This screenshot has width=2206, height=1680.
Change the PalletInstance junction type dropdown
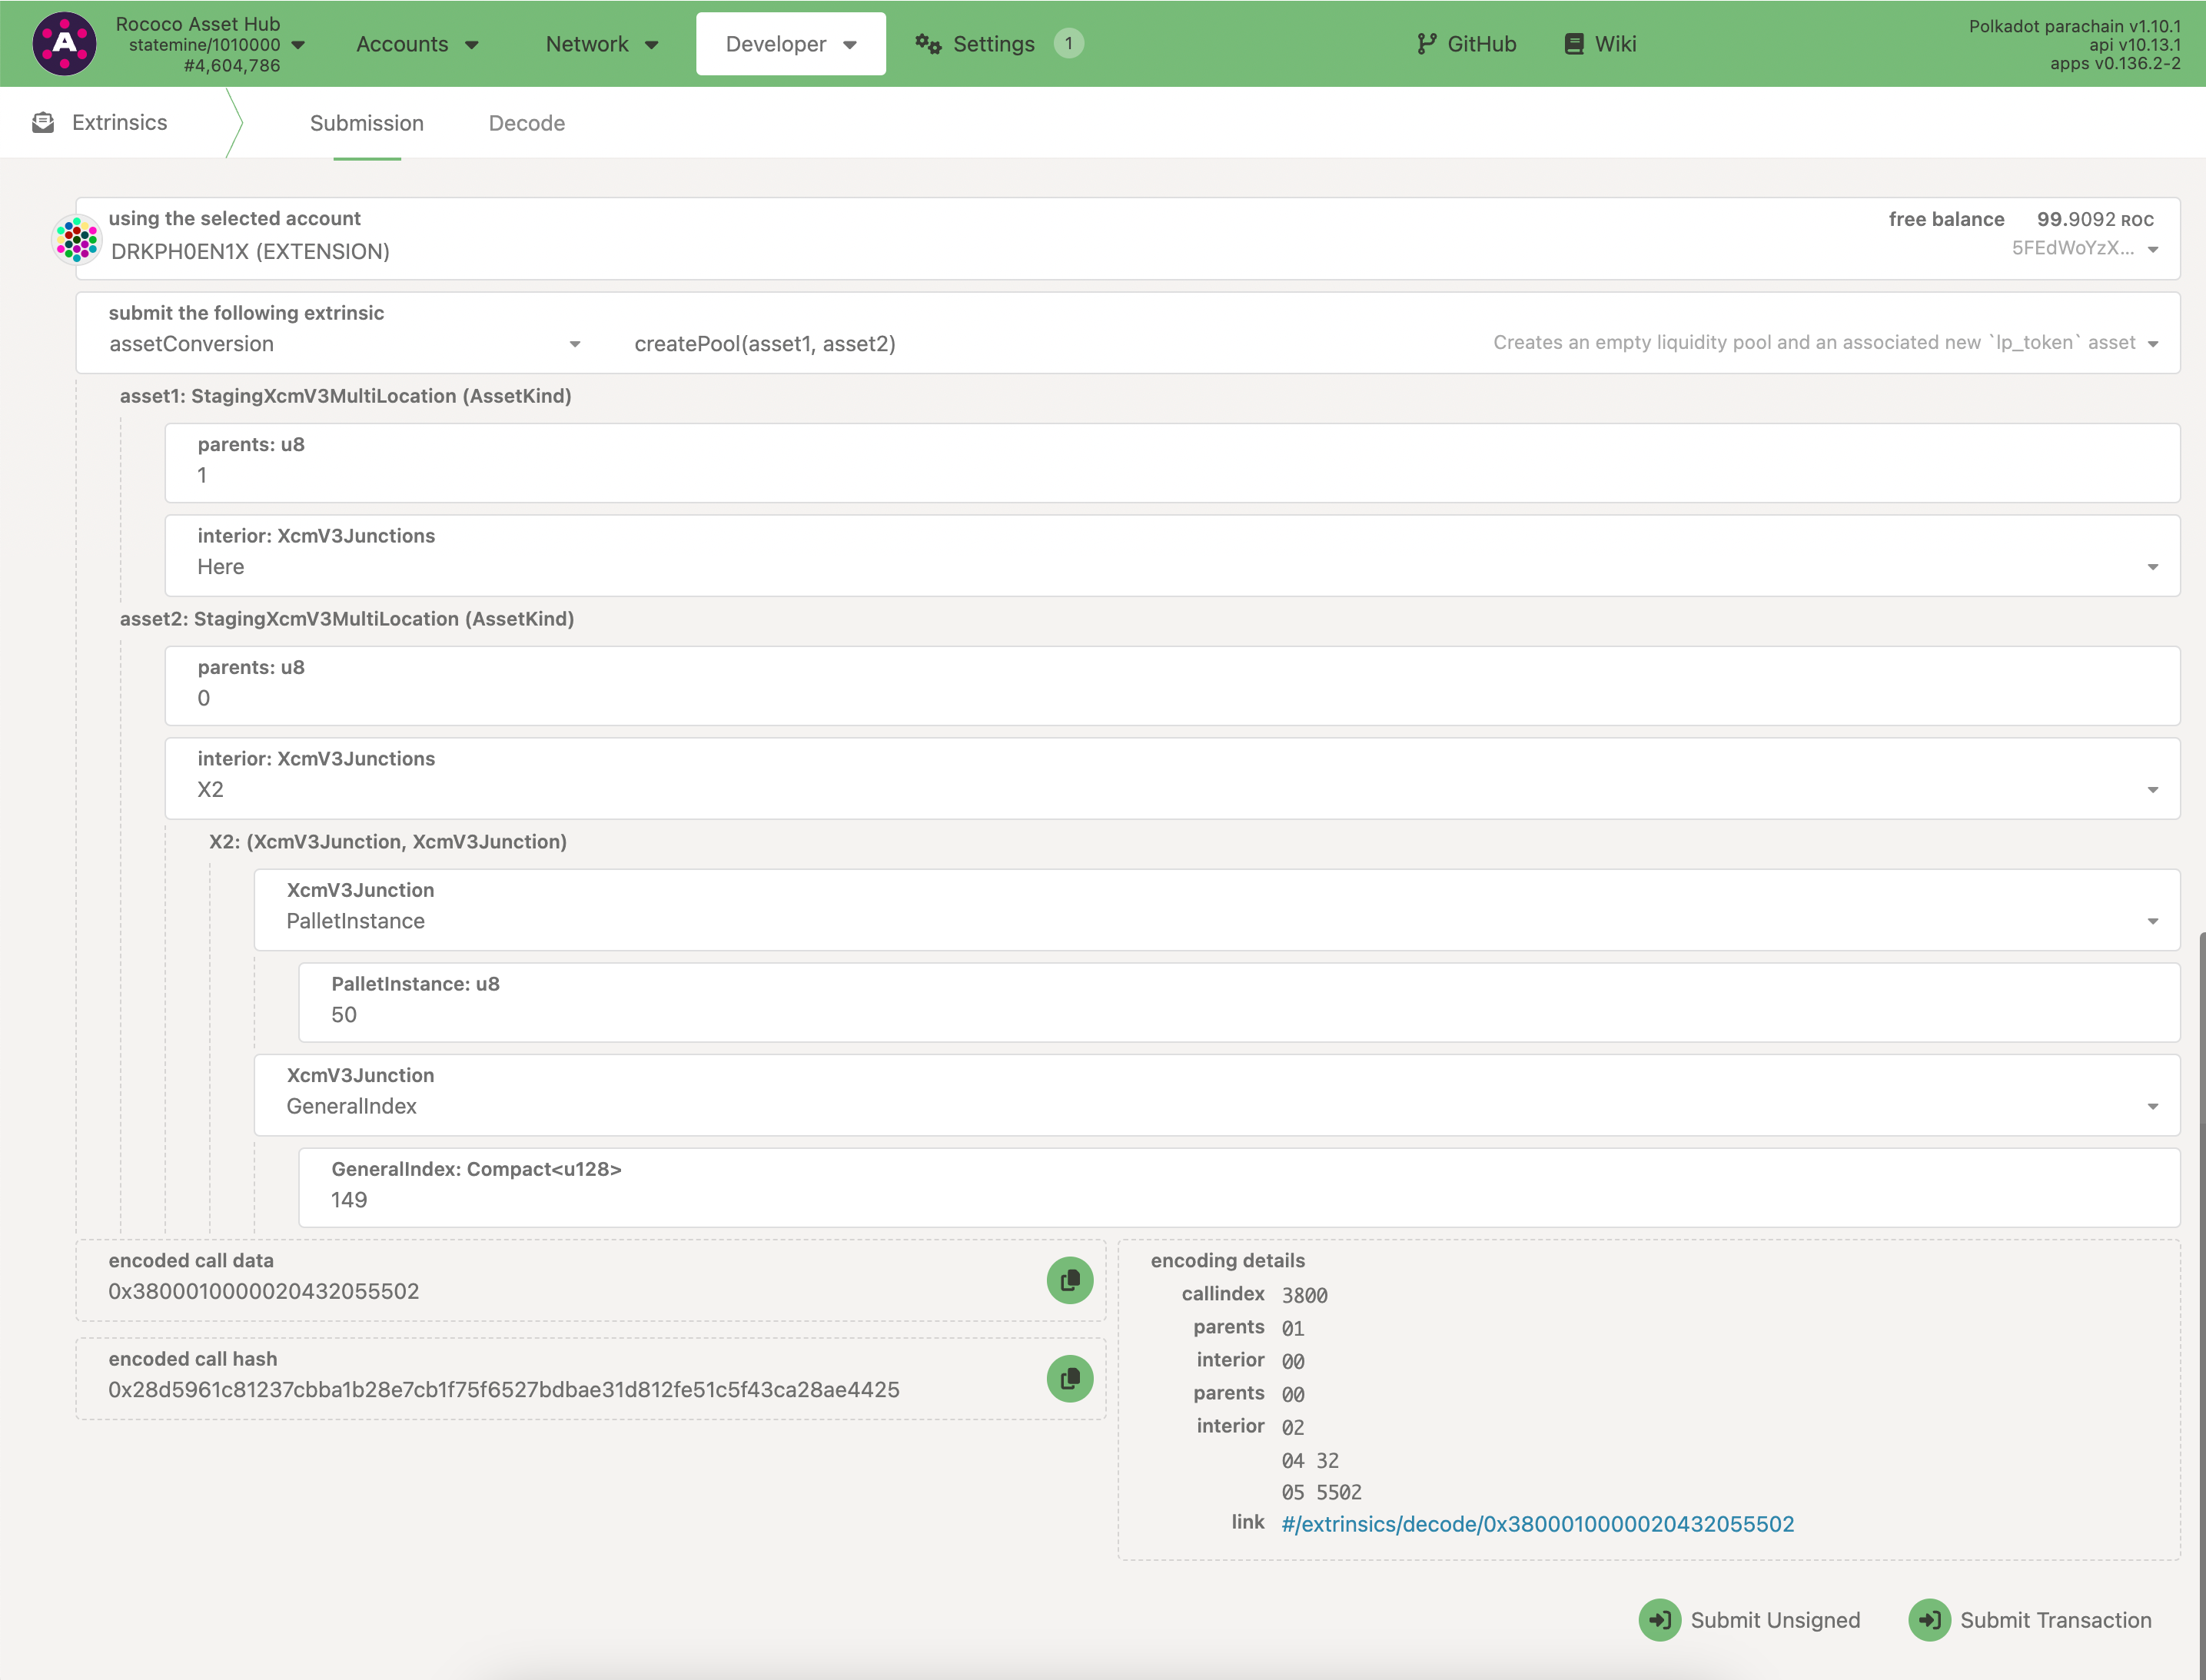coord(1216,920)
